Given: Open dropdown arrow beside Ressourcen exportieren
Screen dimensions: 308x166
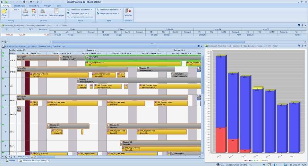Looking at the screenshot, I should [91, 10].
